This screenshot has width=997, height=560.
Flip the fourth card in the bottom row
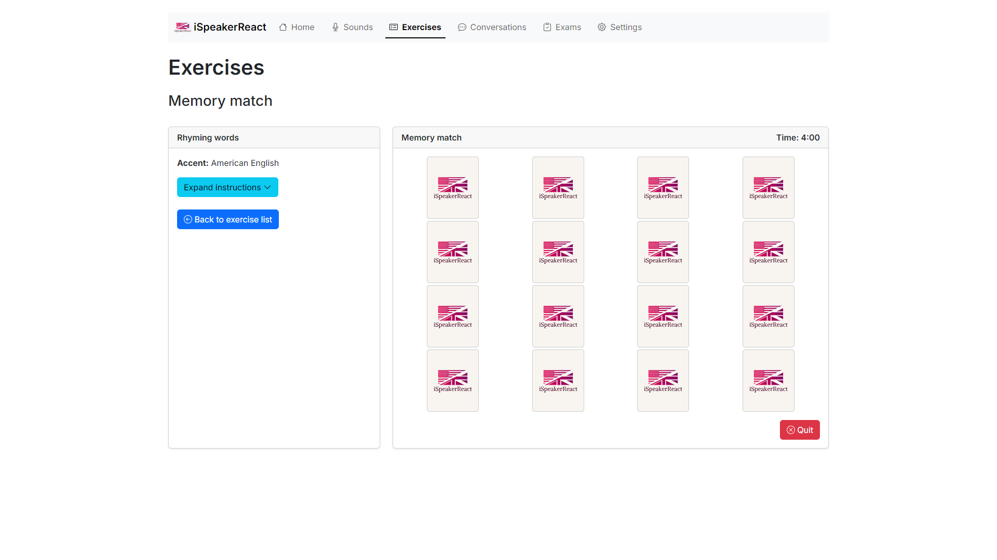tap(769, 381)
